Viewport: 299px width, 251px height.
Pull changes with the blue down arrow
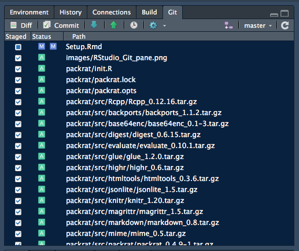pos(94,25)
